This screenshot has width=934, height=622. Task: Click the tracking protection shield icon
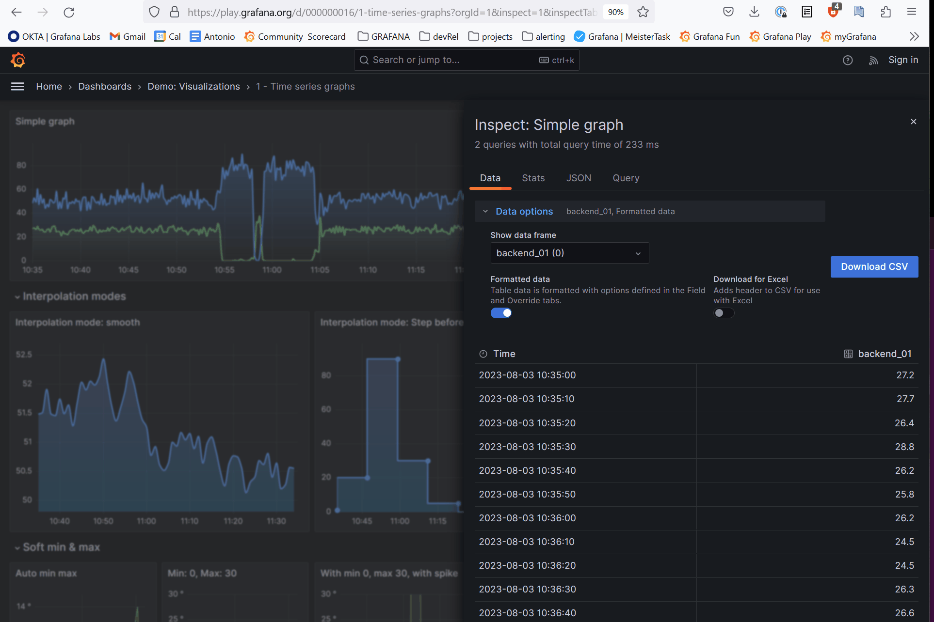154,11
